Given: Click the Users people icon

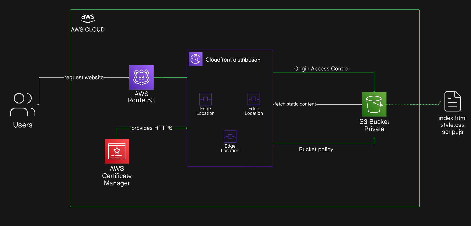Looking at the screenshot, I should pyautogui.click(x=23, y=104).
